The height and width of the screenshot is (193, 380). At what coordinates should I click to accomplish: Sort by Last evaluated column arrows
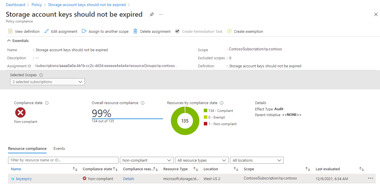[x=362, y=169]
